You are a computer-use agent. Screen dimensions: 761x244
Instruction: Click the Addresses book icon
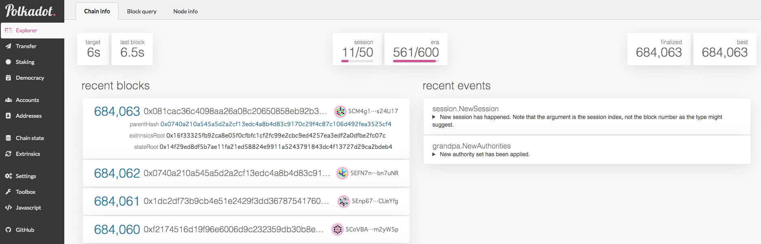[8, 116]
